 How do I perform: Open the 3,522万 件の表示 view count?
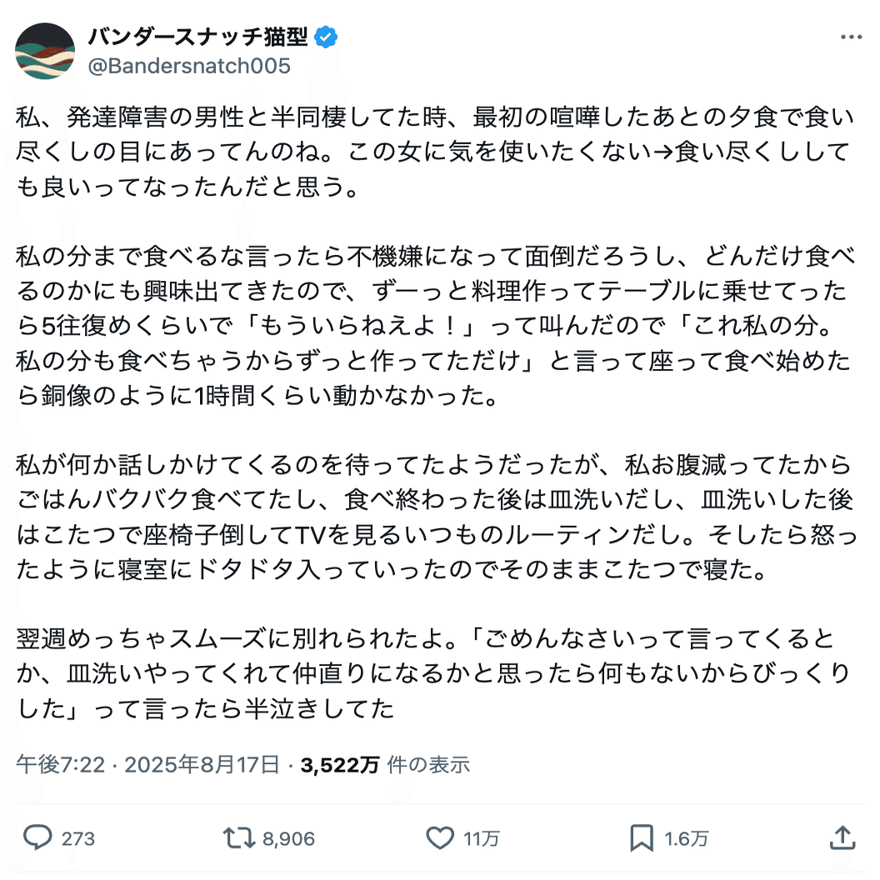(x=384, y=763)
